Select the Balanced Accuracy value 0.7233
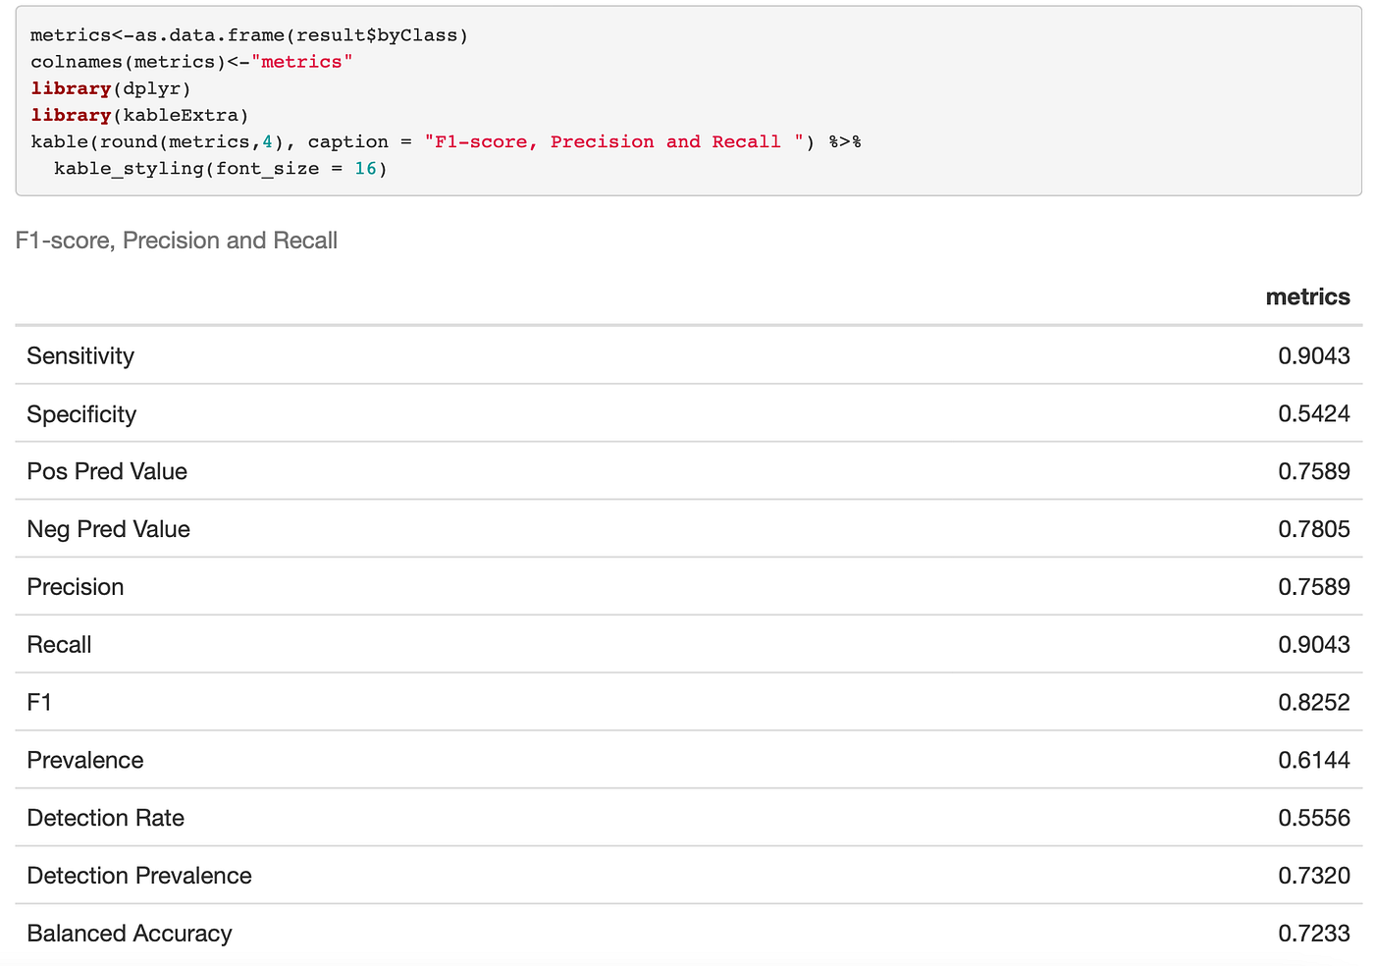Screen dimensions: 1374x966 (1314, 934)
